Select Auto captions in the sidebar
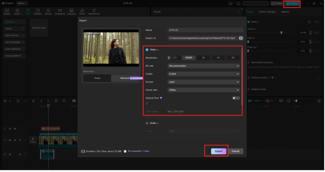 coord(14,49)
